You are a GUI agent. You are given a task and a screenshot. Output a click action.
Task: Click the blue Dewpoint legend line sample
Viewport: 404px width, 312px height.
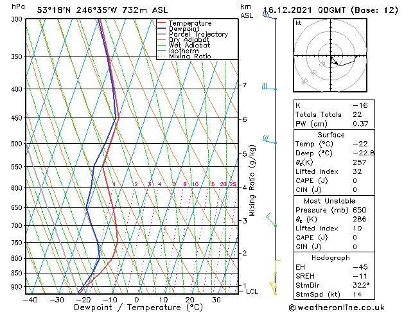point(162,28)
